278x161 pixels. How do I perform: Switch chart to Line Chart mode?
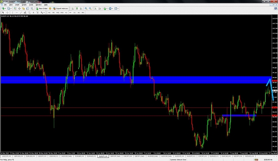coord(81,8)
